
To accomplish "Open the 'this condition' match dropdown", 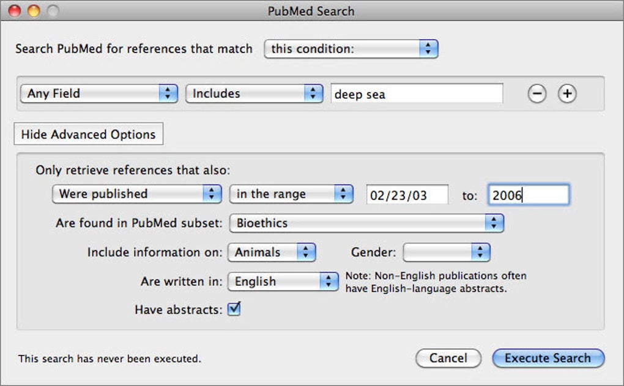I will tap(351, 49).
